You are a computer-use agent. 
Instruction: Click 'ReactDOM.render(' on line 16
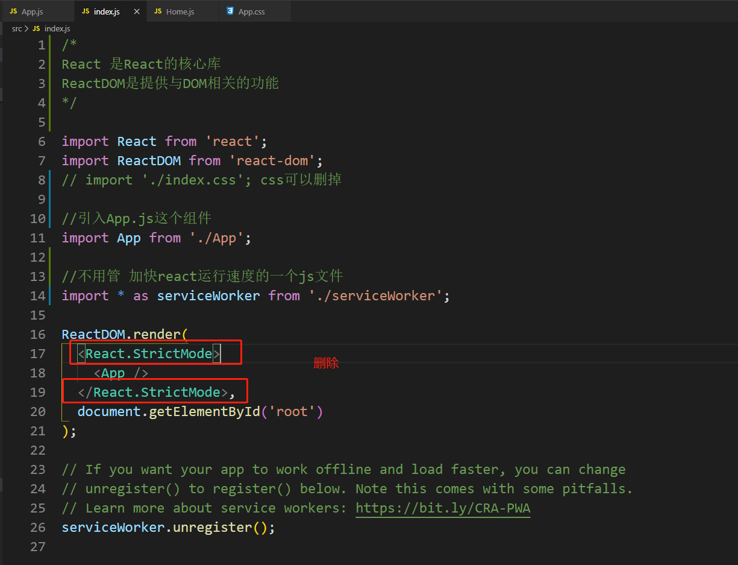[125, 335]
